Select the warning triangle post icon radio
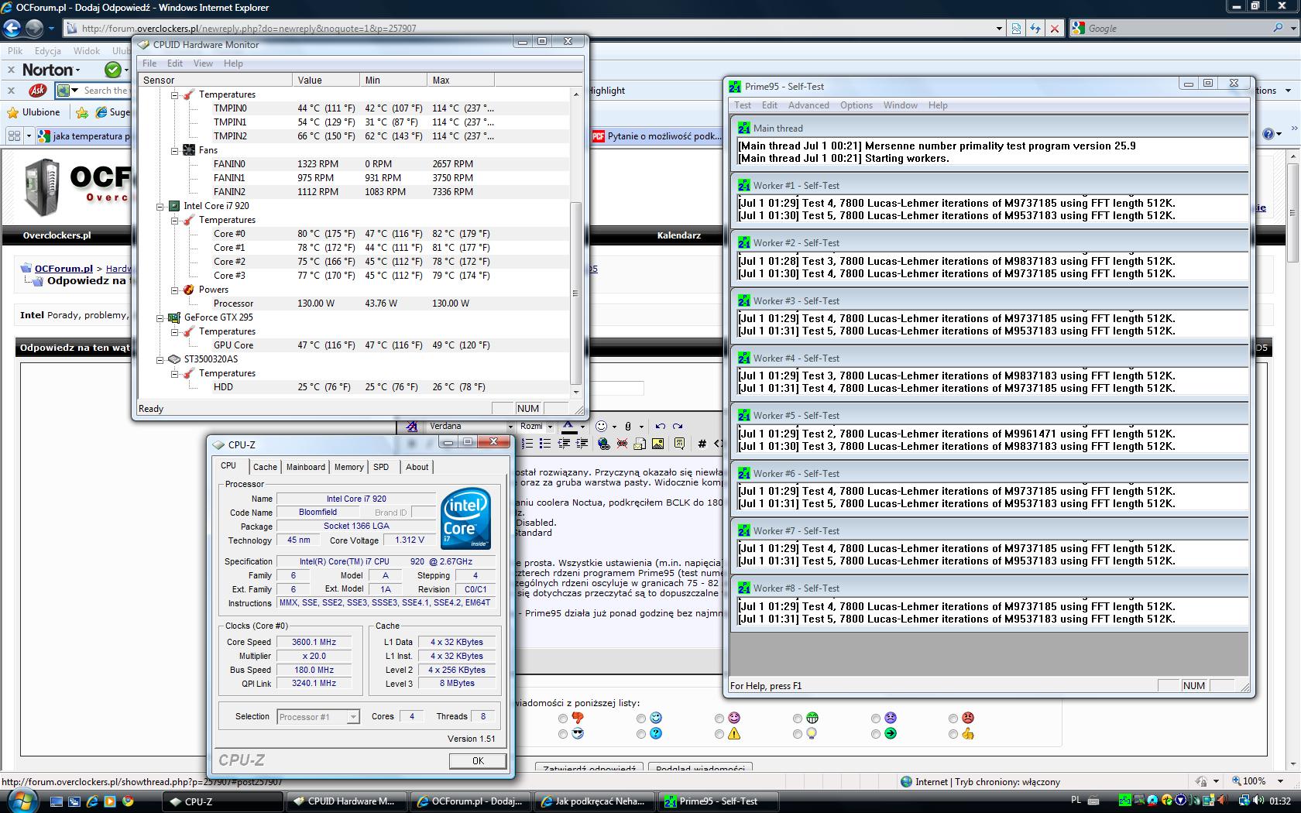Image resolution: width=1301 pixels, height=813 pixels. [719, 734]
